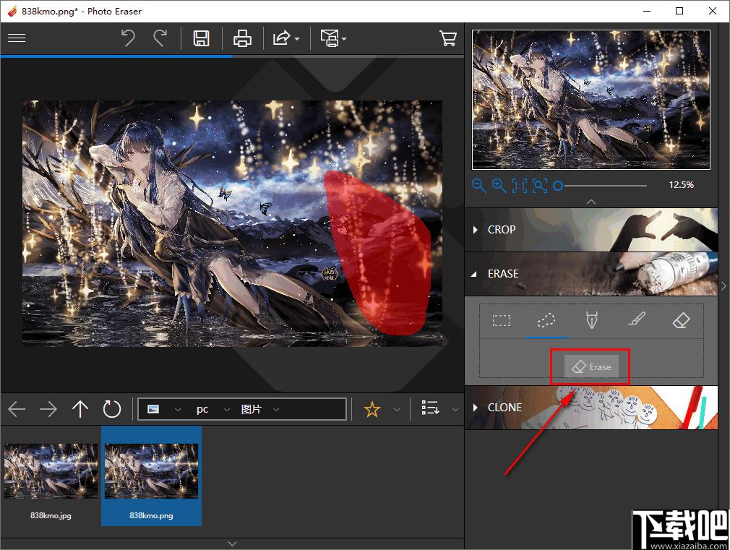This screenshot has width=730, height=550.
Task: Click the red selection on canvas
Action: pos(379,254)
